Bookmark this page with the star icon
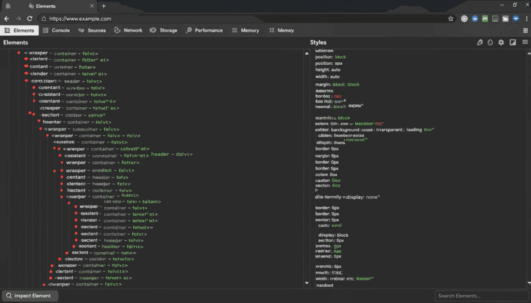531x303 pixels. [451, 19]
